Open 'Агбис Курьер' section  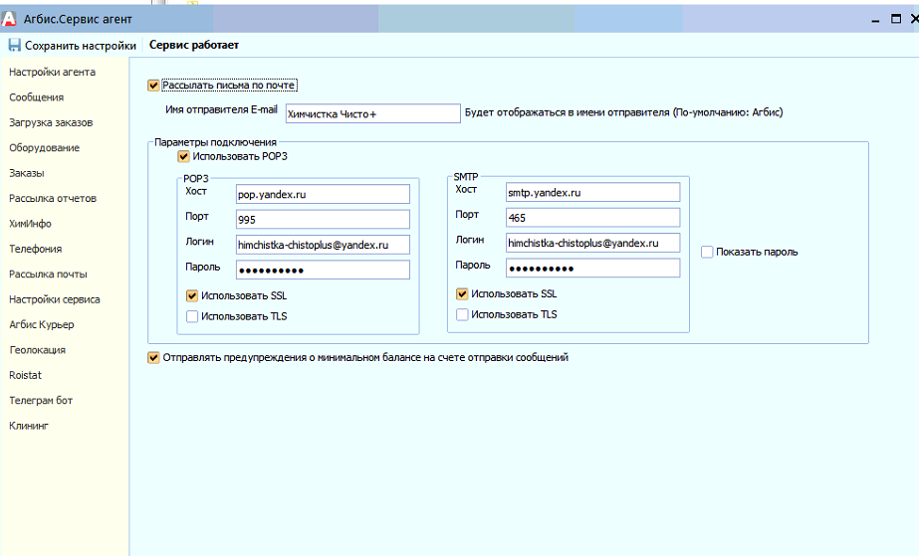(x=42, y=323)
